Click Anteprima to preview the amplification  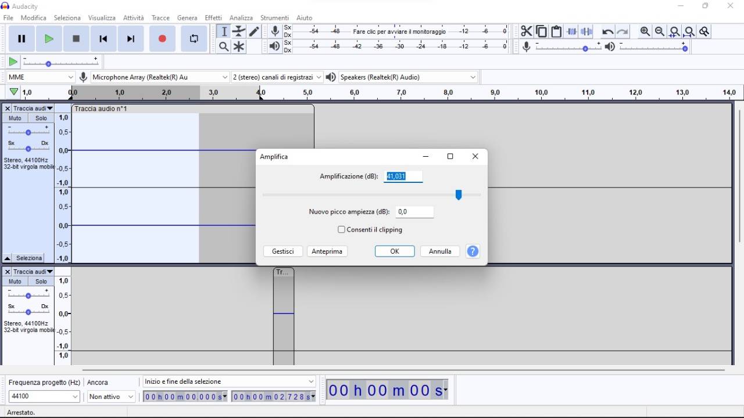[x=327, y=251]
